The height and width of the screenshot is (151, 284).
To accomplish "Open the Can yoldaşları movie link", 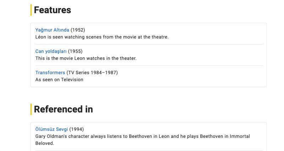I will 51,51.
